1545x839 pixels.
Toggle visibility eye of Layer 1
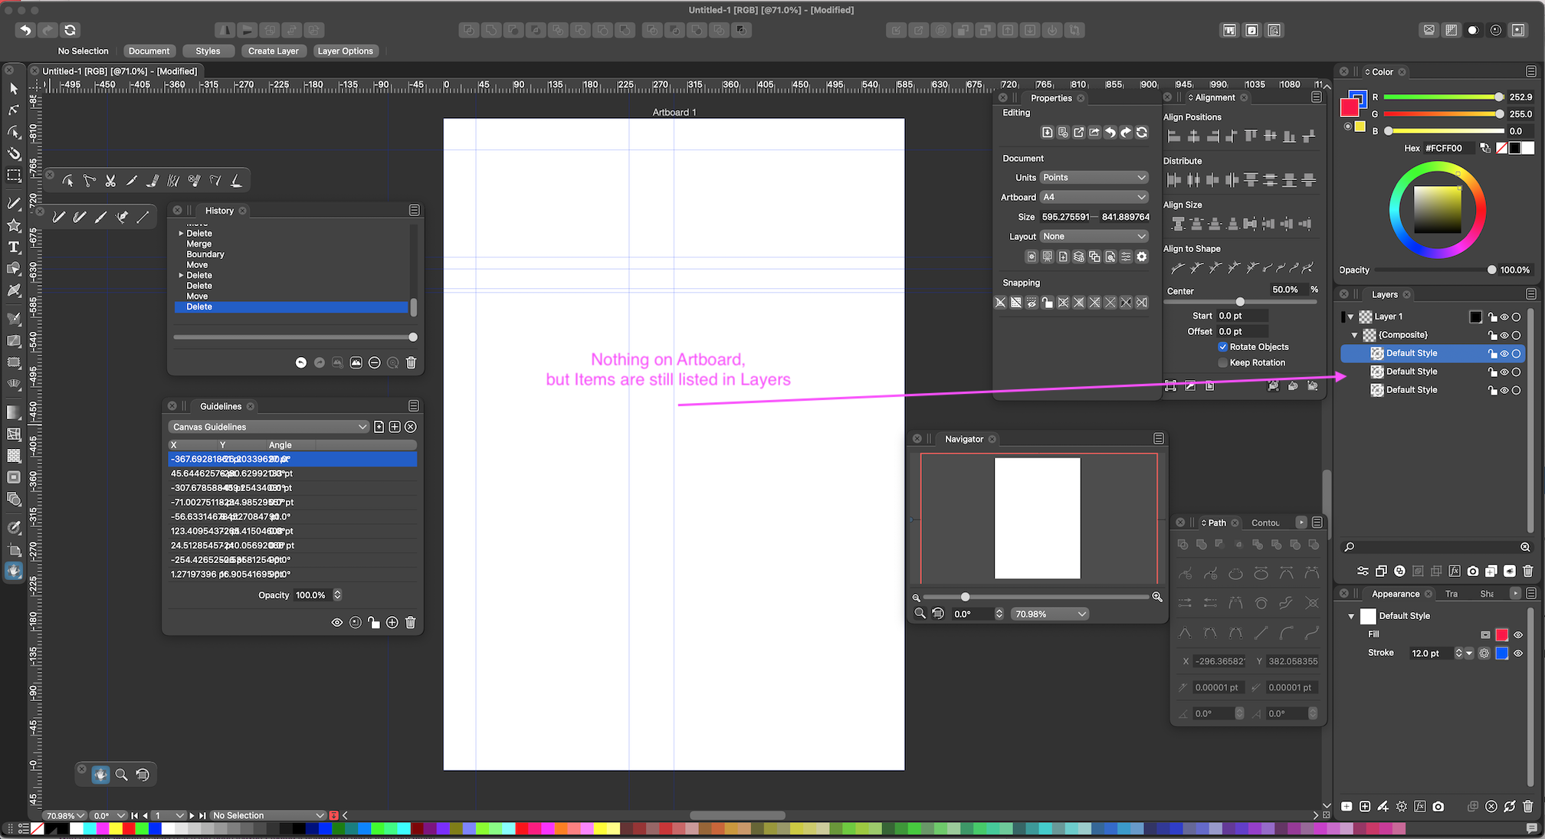coord(1504,316)
